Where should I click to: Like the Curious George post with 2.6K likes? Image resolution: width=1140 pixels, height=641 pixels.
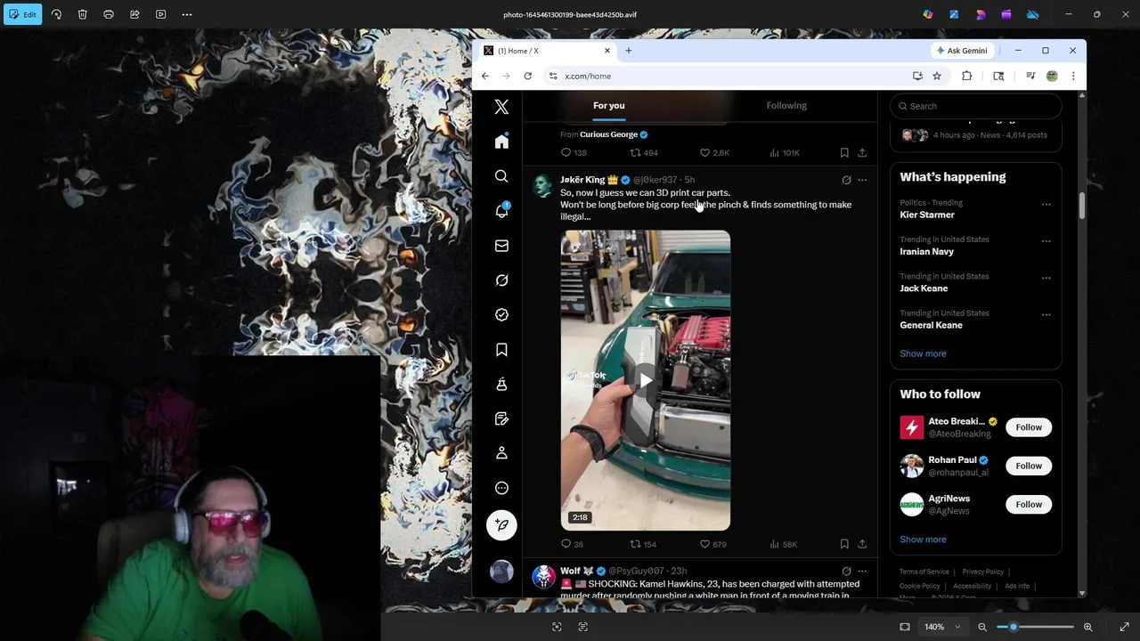(714, 153)
